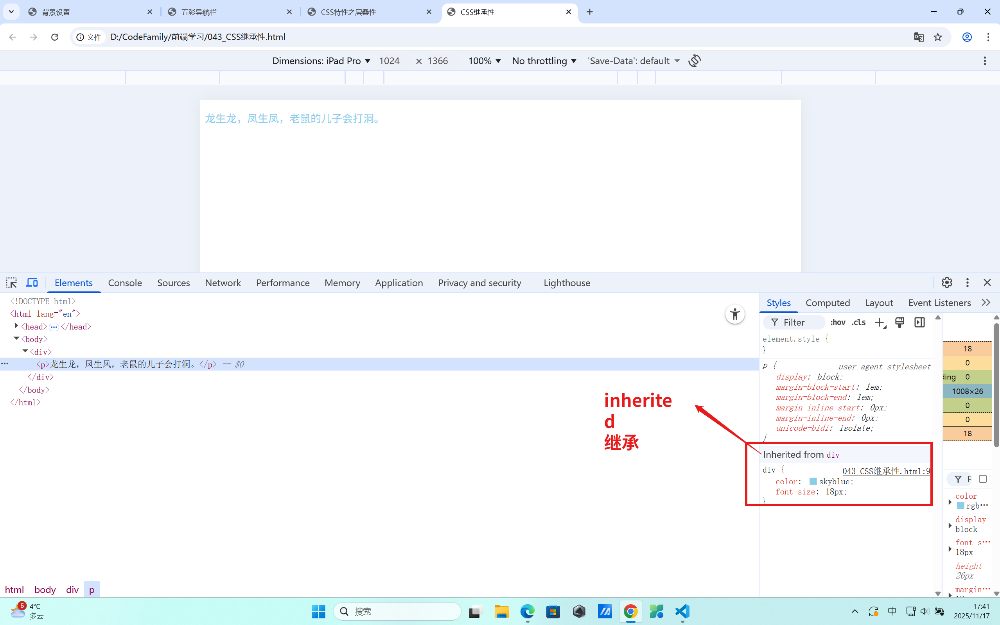Click the Google Translate icon in address bar

coord(919,37)
